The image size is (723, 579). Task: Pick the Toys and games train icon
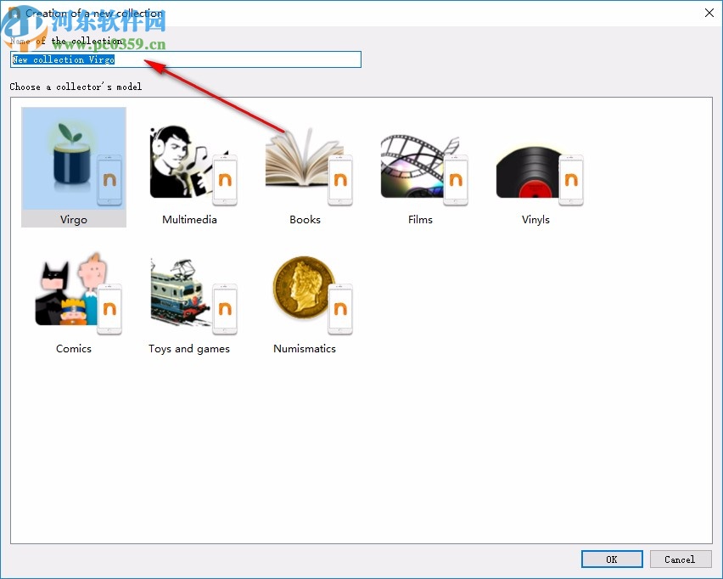193,295
